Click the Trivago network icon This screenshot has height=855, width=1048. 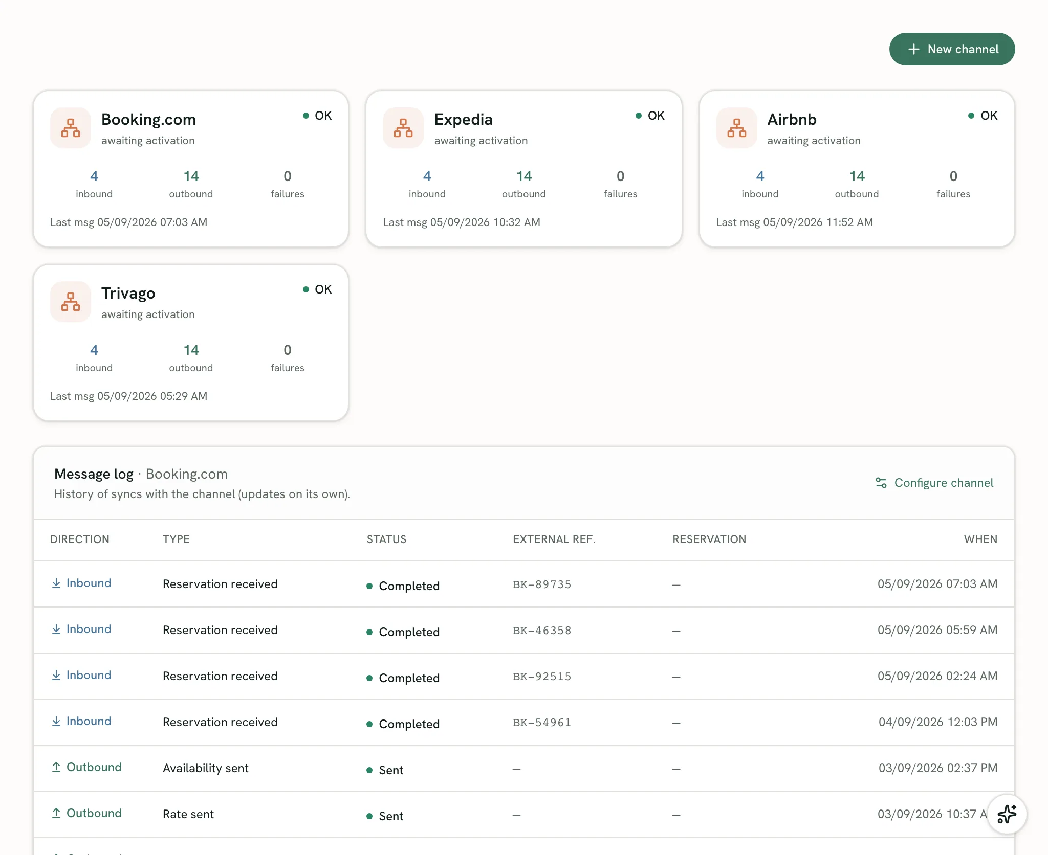click(x=71, y=302)
